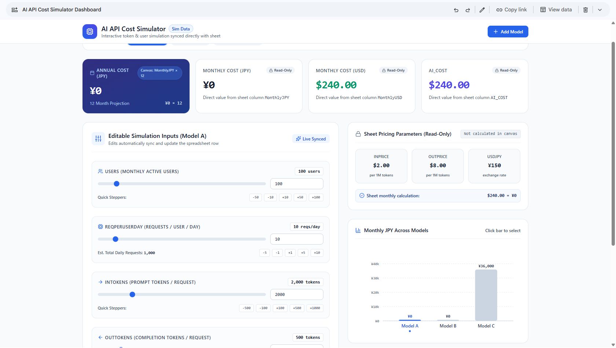Viewport: 616px width, 348px height.
Task: Select the Model C bar in chart
Action: point(486,295)
